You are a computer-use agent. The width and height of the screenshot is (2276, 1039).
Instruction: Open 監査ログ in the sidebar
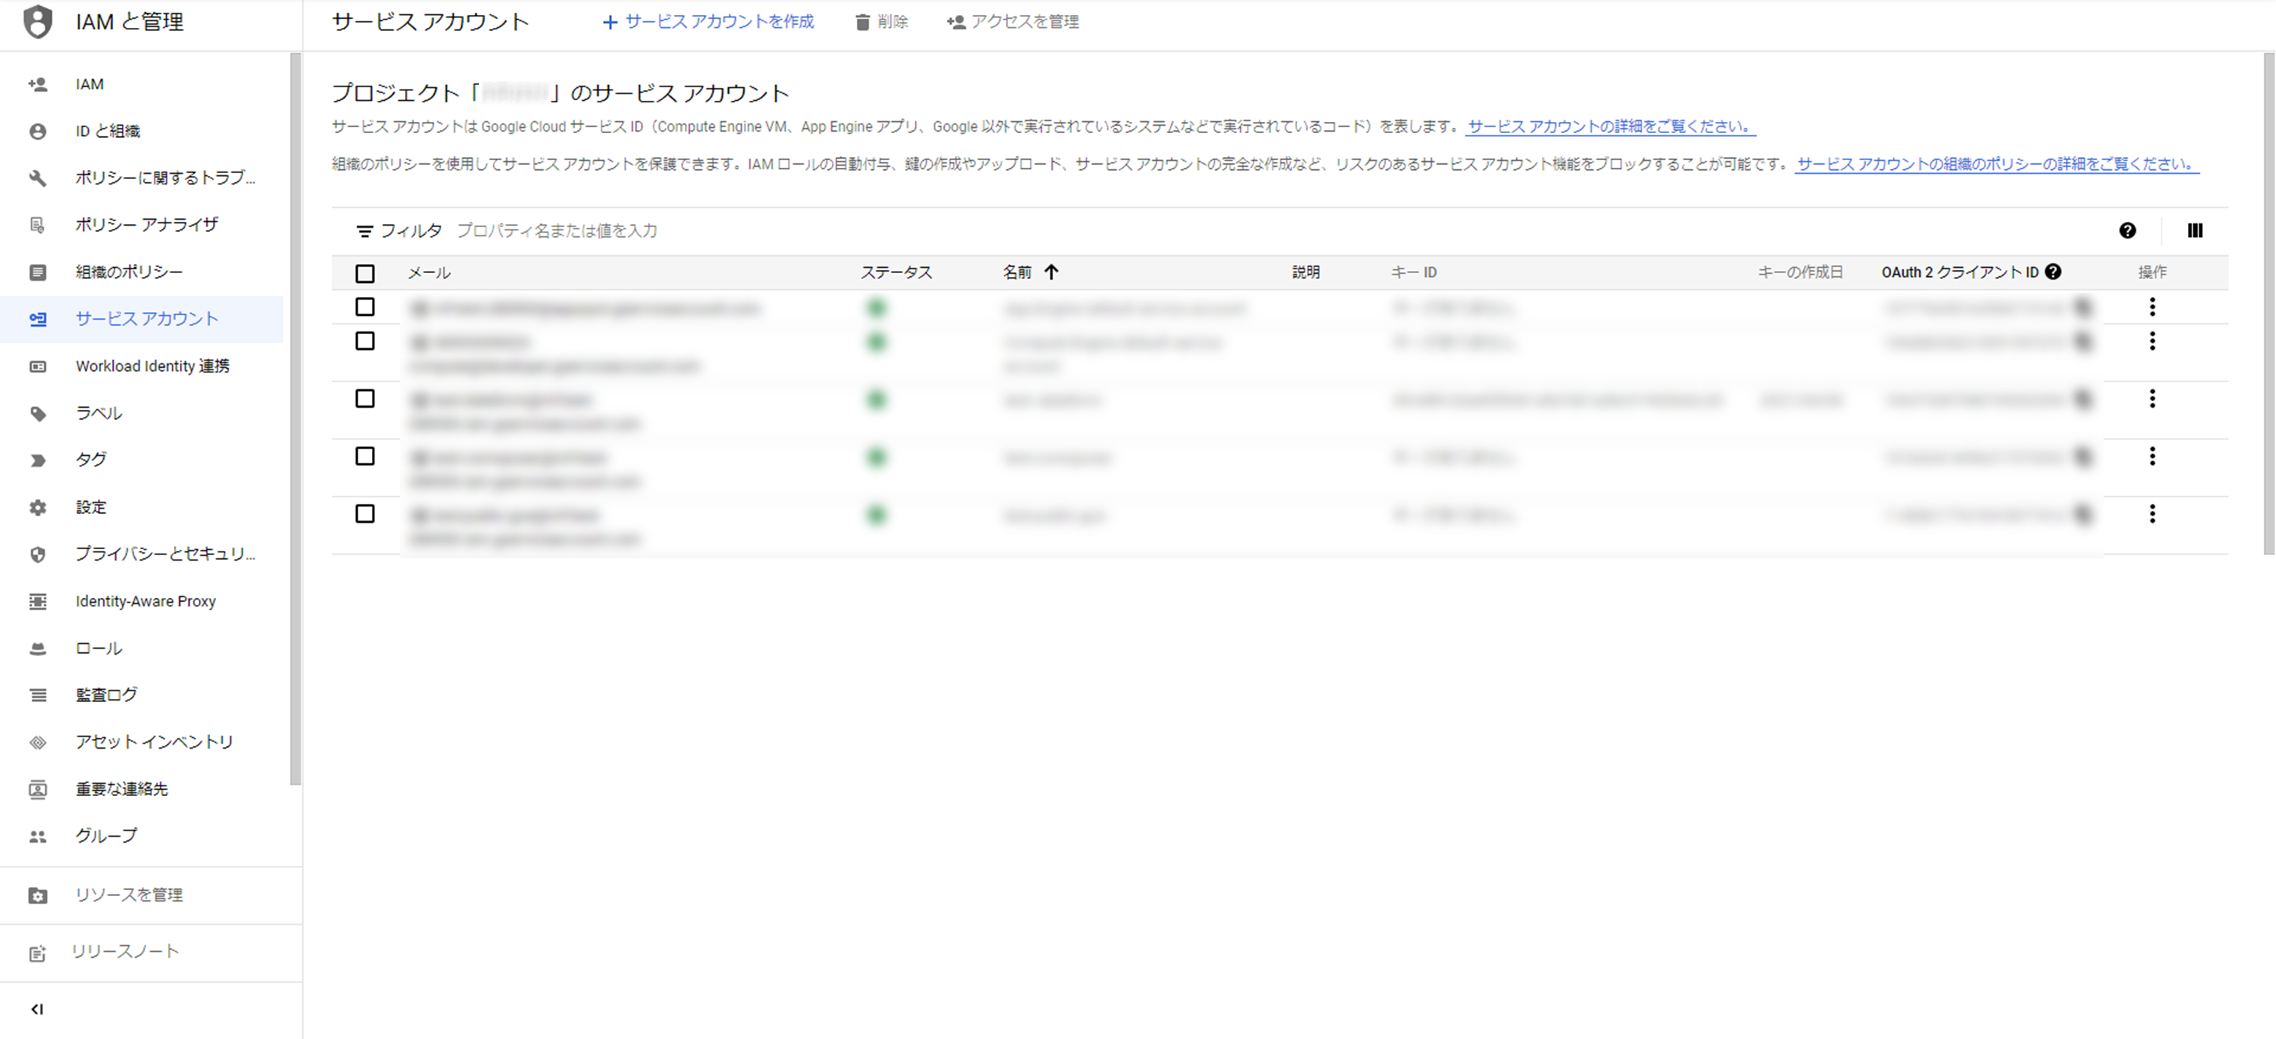pos(105,694)
